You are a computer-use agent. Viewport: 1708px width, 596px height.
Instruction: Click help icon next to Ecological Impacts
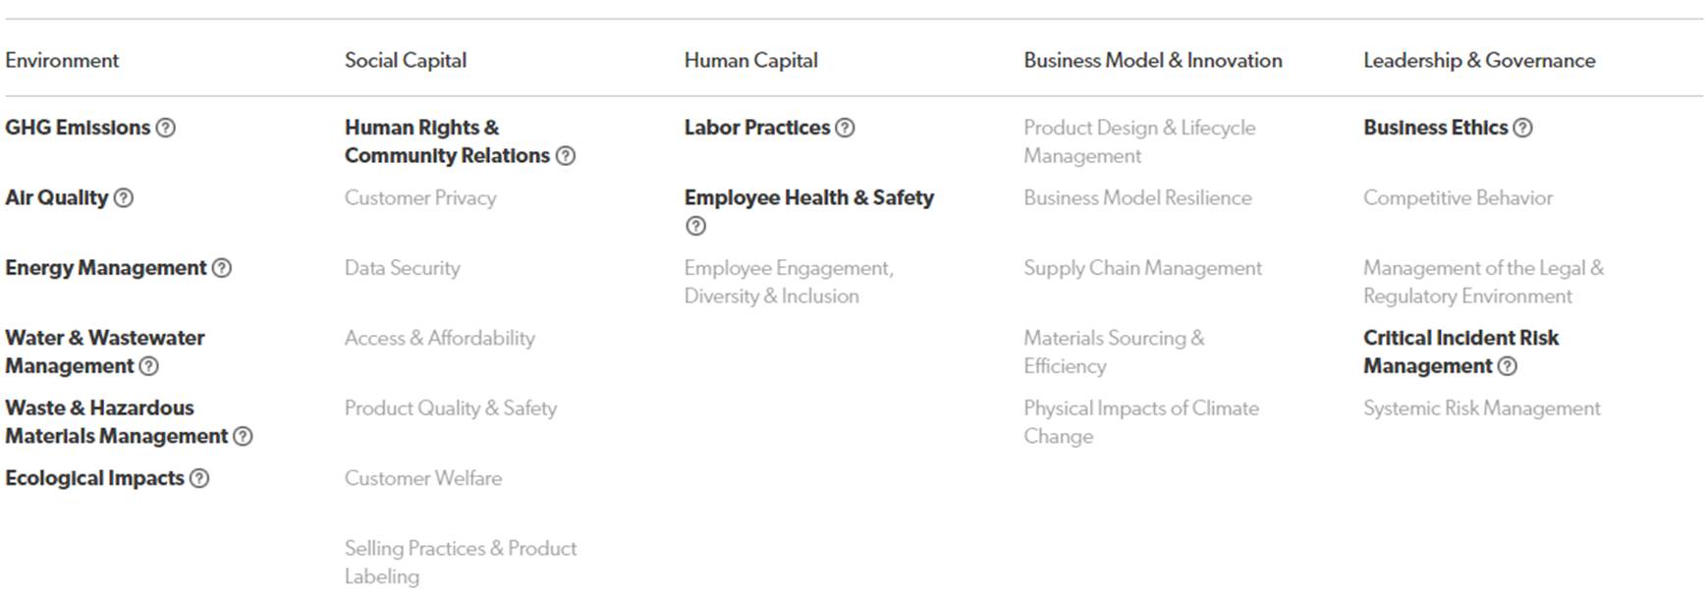point(199,478)
